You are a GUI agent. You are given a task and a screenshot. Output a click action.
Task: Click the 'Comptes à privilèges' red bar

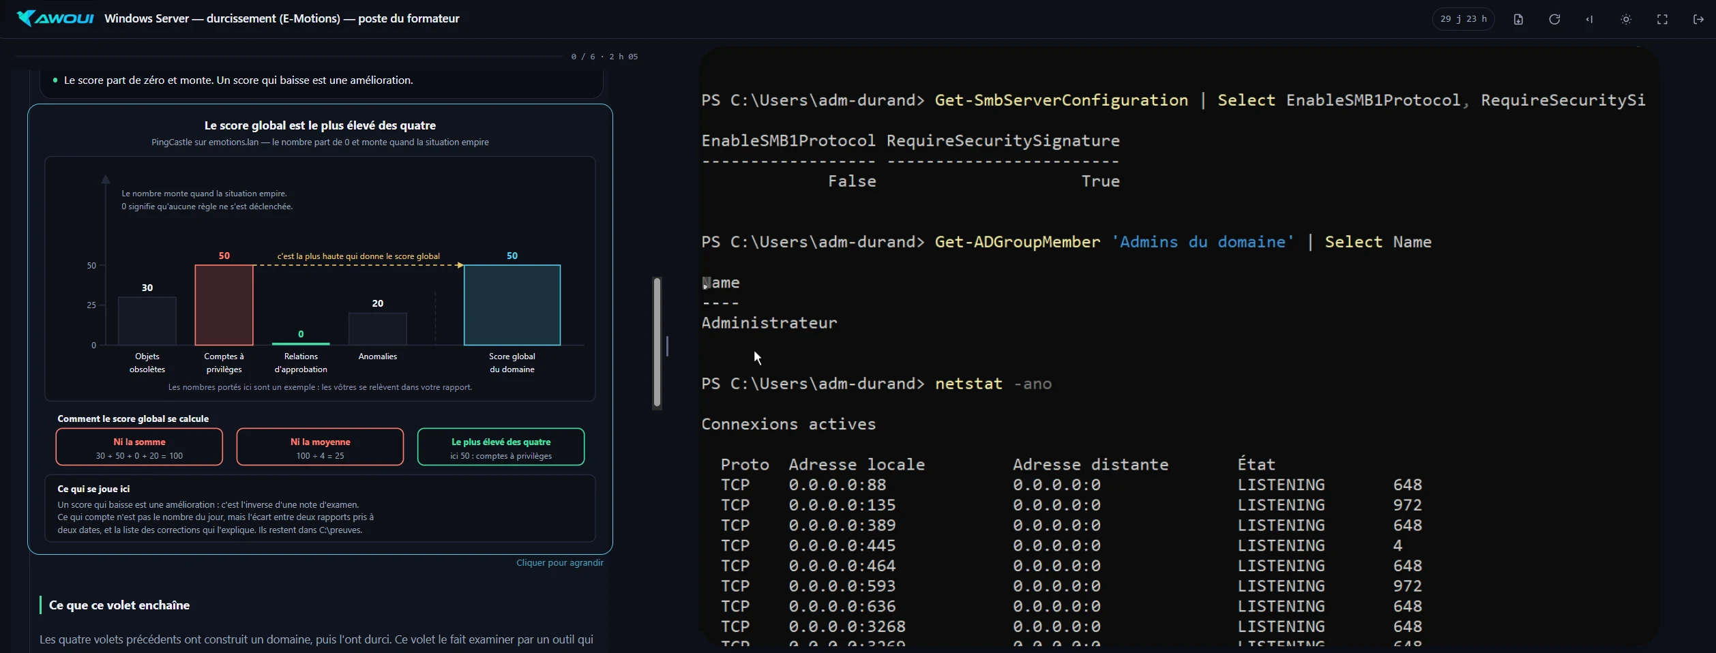point(224,305)
